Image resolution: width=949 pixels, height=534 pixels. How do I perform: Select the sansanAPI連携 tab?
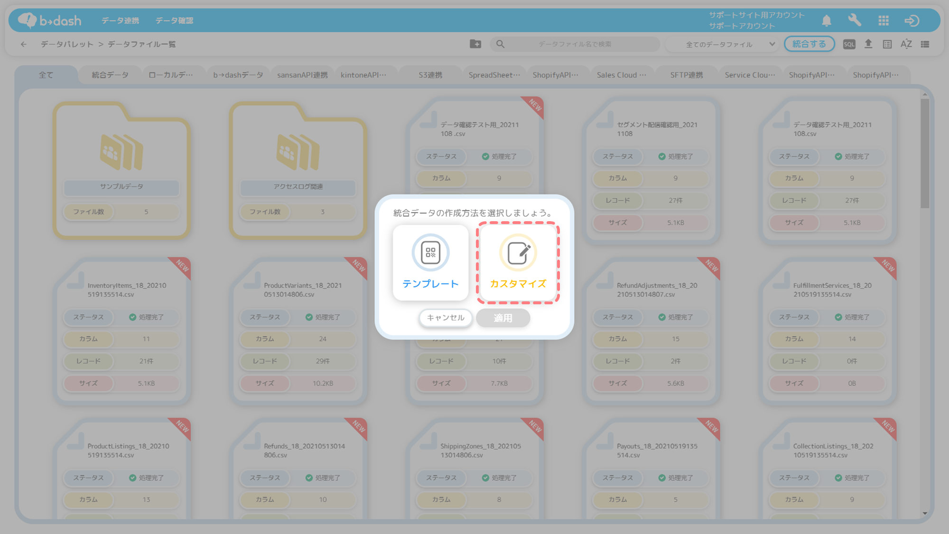(x=302, y=75)
